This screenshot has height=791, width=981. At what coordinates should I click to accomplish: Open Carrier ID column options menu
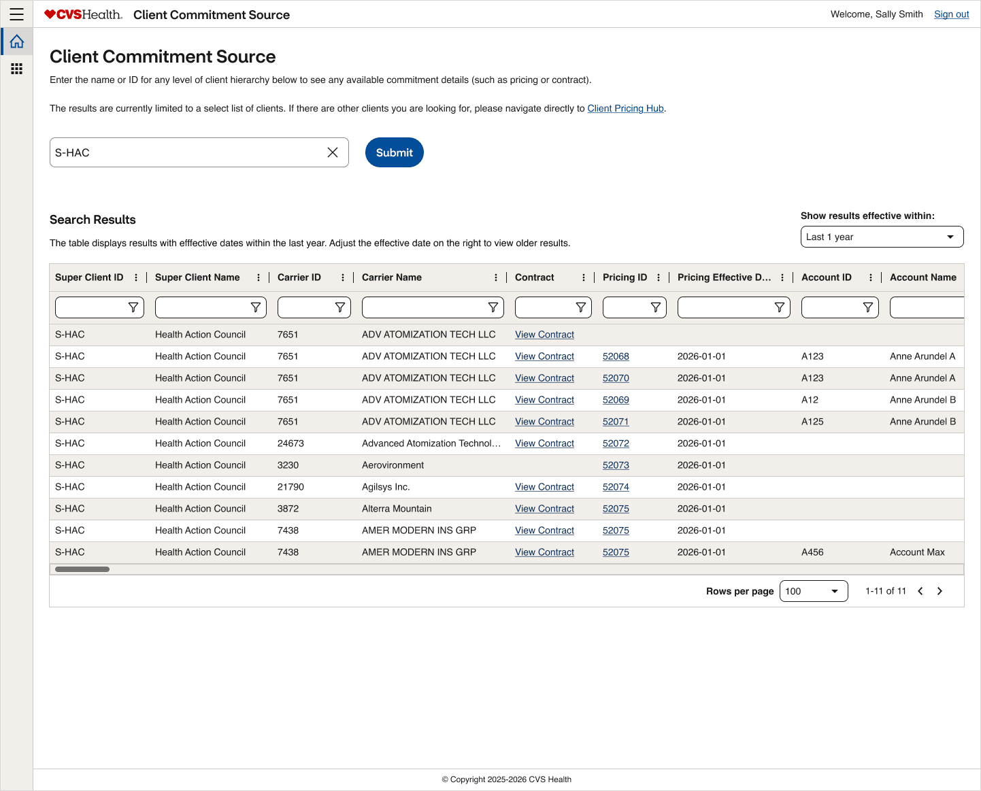tap(343, 277)
